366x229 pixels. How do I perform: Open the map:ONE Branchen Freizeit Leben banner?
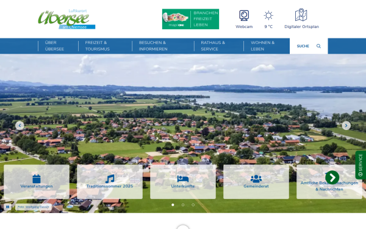click(x=190, y=19)
